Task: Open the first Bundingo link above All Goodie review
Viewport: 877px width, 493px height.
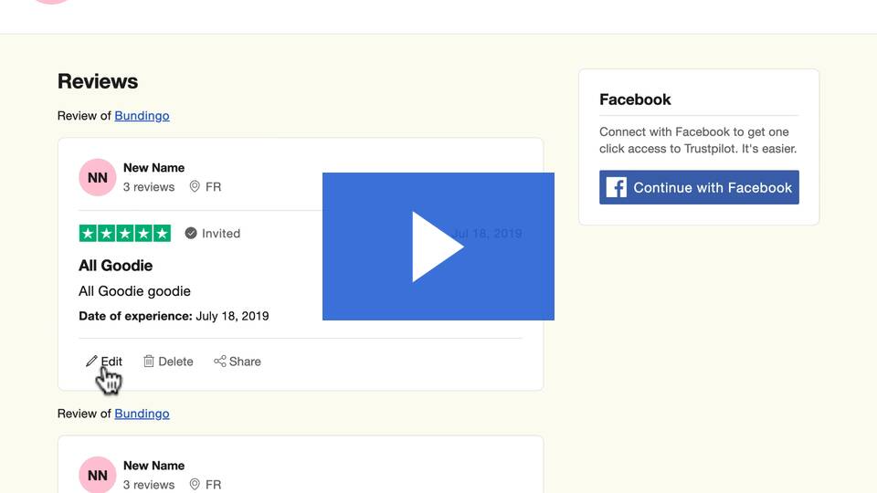Action: click(143, 116)
